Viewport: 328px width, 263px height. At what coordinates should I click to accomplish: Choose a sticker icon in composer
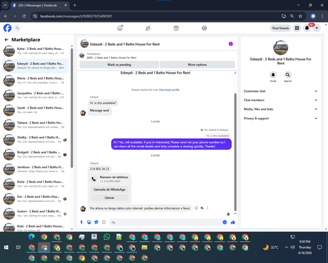click(x=96, y=222)
